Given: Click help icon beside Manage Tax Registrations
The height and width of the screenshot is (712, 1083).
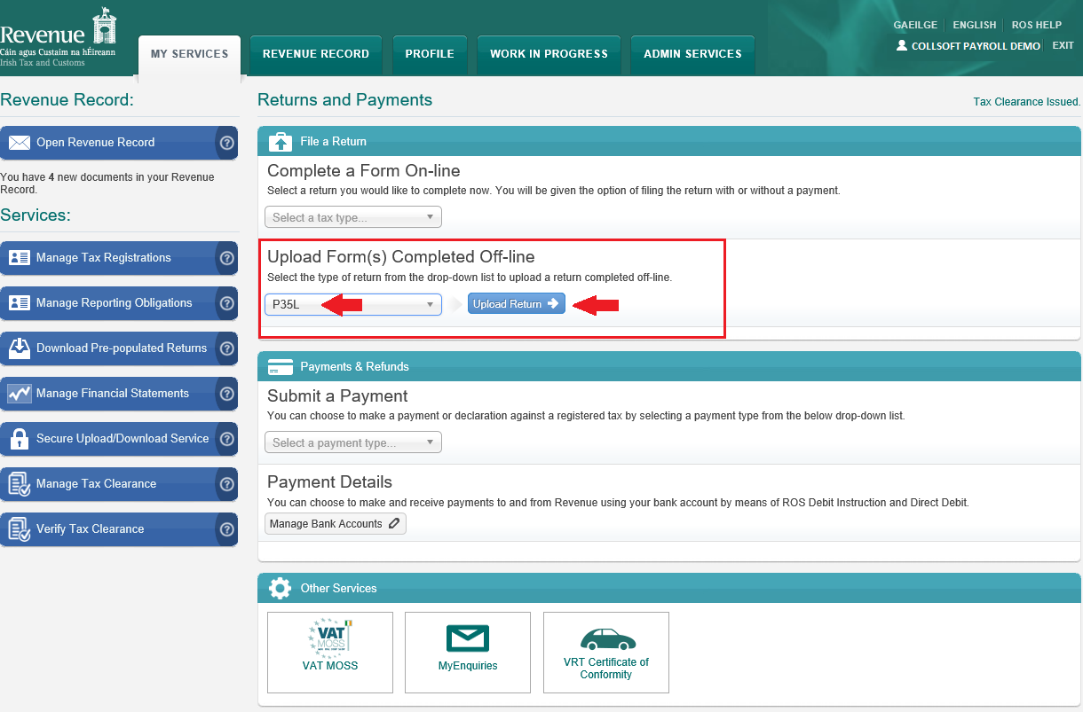Looking at the screenshot, I should point(226,258).
